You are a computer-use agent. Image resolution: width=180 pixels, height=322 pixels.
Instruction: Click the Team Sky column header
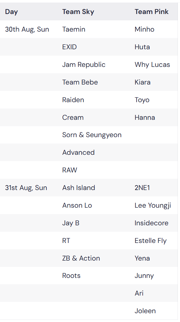pyautogui.click(x=78, y=12)
